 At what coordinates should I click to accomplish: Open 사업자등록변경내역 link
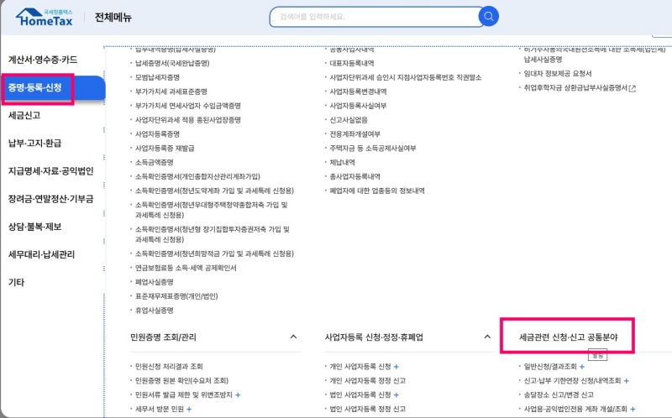pyautogui.click(x=358, y=91)
